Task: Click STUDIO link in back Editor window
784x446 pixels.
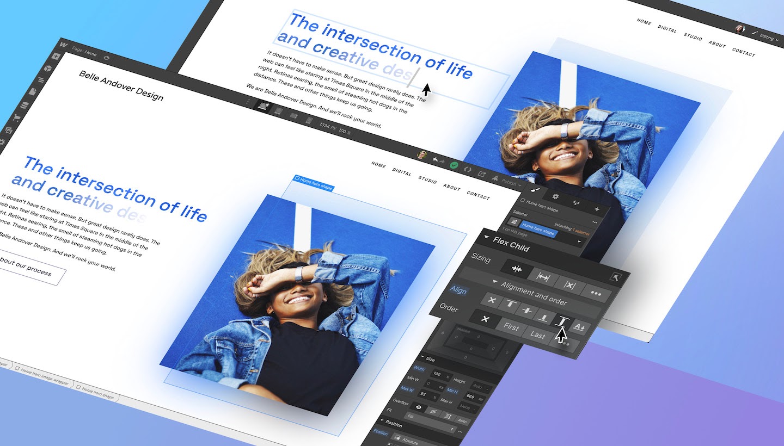Action: pos(693,37)
